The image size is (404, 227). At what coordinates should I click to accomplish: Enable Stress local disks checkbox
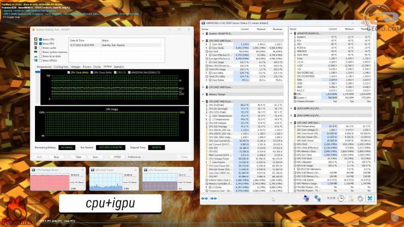click(x=40, y=56)
